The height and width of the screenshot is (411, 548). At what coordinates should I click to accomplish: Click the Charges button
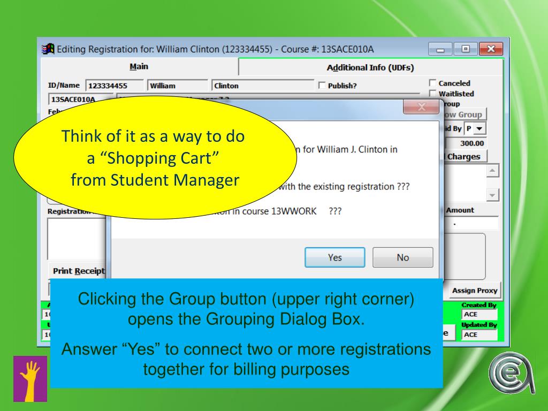[465, 157]
